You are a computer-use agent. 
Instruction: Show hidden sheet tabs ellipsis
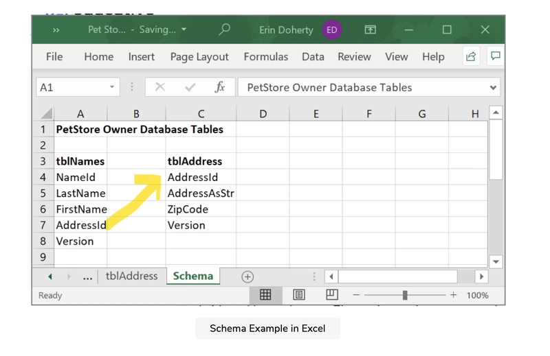pos(87,277)
